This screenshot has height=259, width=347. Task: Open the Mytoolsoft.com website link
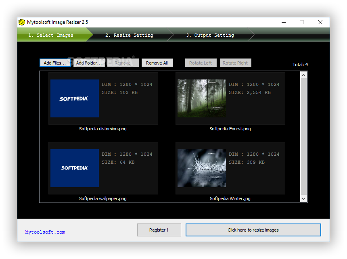tap(45, 232)
